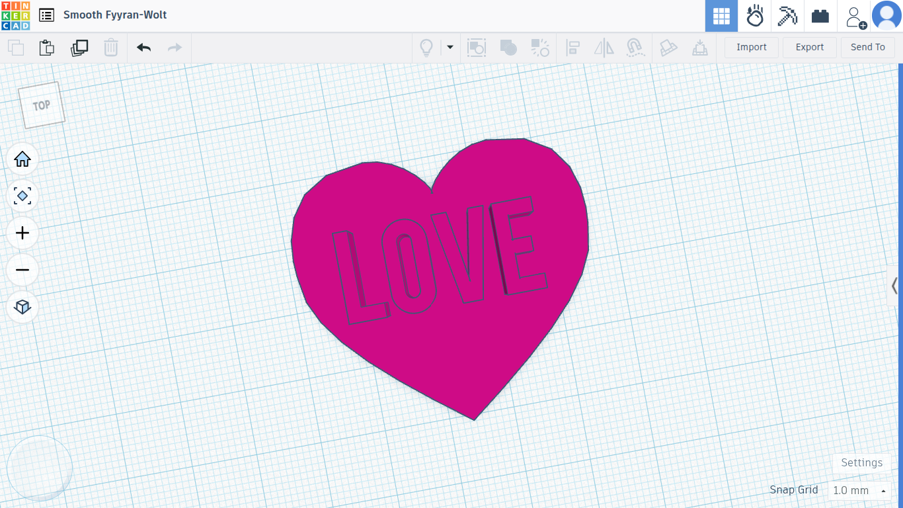Click the Home view button

(x=22, y=159)
